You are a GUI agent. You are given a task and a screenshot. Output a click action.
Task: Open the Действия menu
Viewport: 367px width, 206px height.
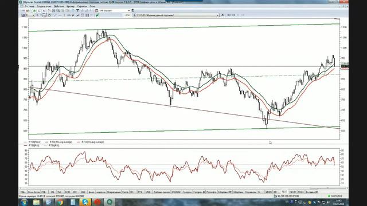point(58,6)
